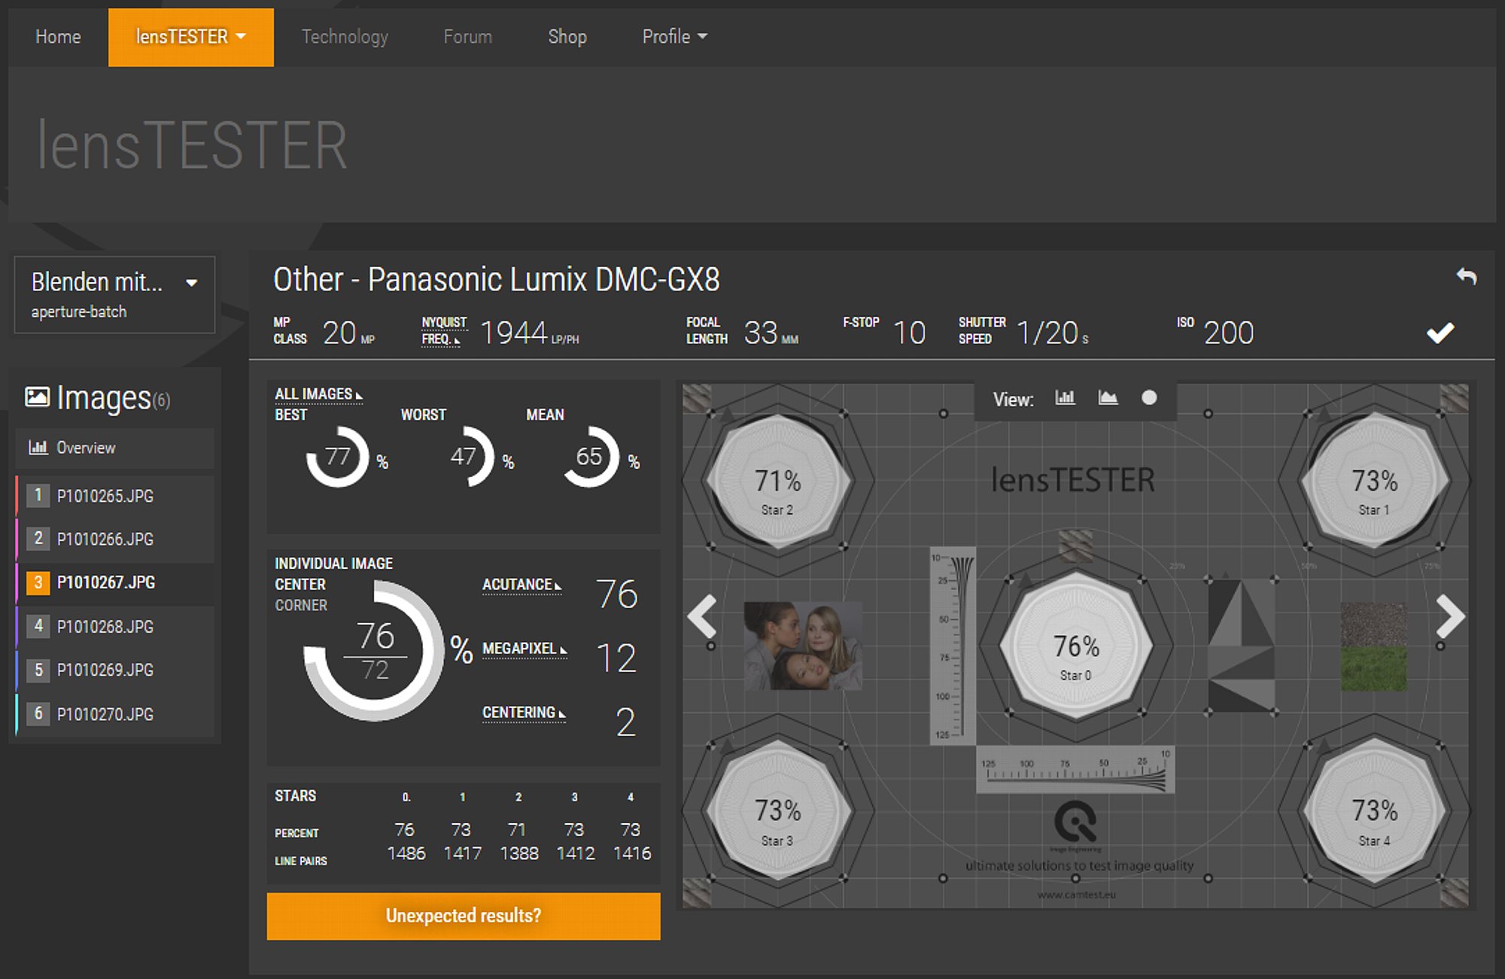Click the shutter speed 1/20 value
This screenshot has height=979, width=1505.
tap(1047, 333)
